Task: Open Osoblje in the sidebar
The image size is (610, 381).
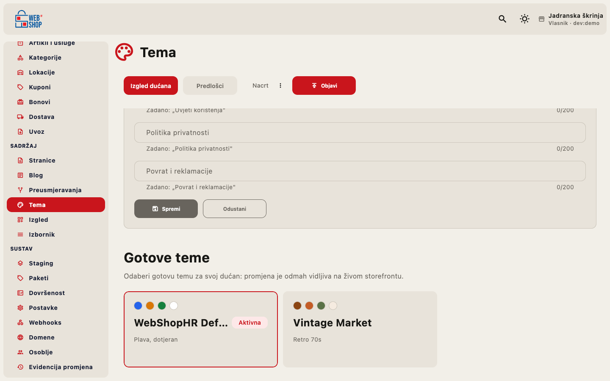Action: [56, 352]
